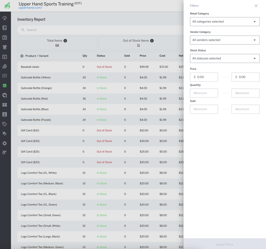Open the upperhand.com link
This screenshot has height=249, width=266.
click(x=30, y=8)
